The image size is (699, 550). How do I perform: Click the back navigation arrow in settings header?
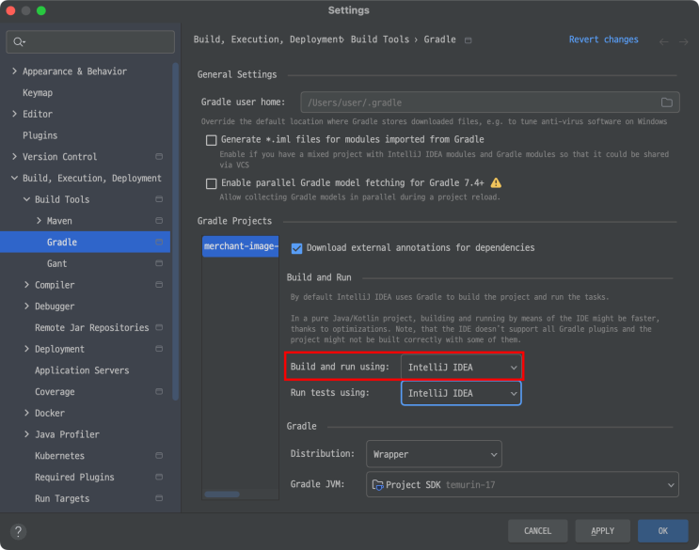[x=664, y=42]
